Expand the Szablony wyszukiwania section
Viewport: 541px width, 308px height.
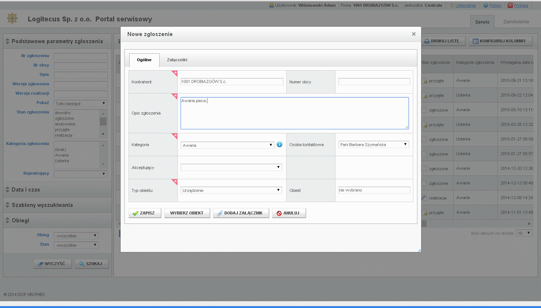tap(57, 205)
